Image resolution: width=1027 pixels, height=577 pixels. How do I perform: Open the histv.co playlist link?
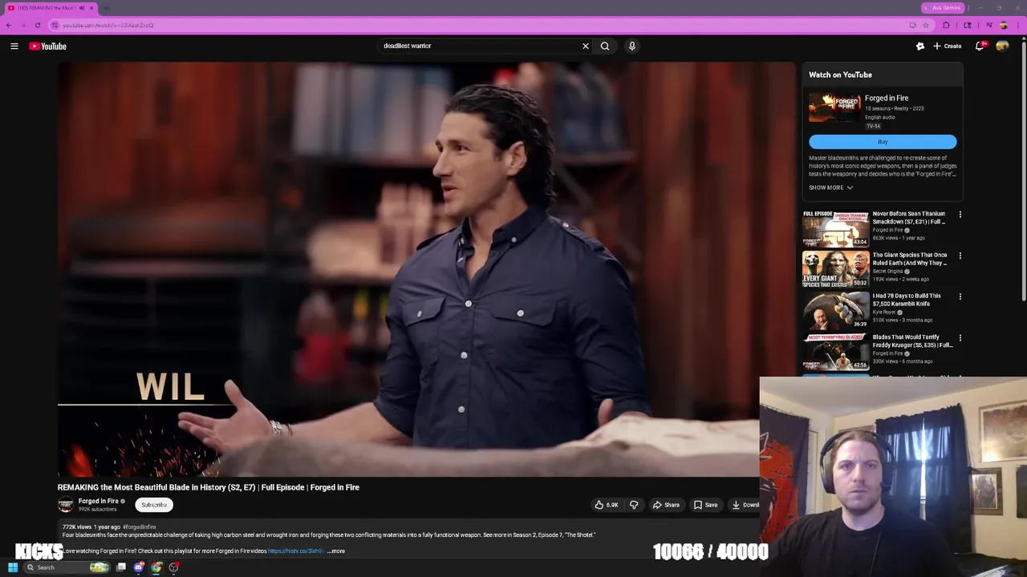(295, 551)
